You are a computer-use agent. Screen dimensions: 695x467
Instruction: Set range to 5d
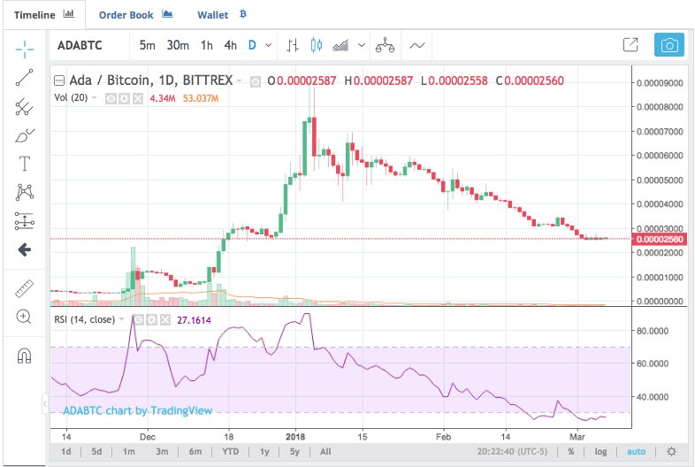click(96, 451)
